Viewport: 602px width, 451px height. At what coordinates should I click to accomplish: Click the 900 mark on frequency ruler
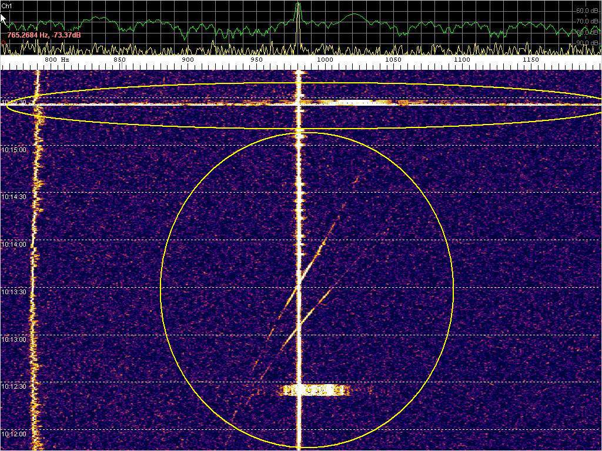(188, 60)
